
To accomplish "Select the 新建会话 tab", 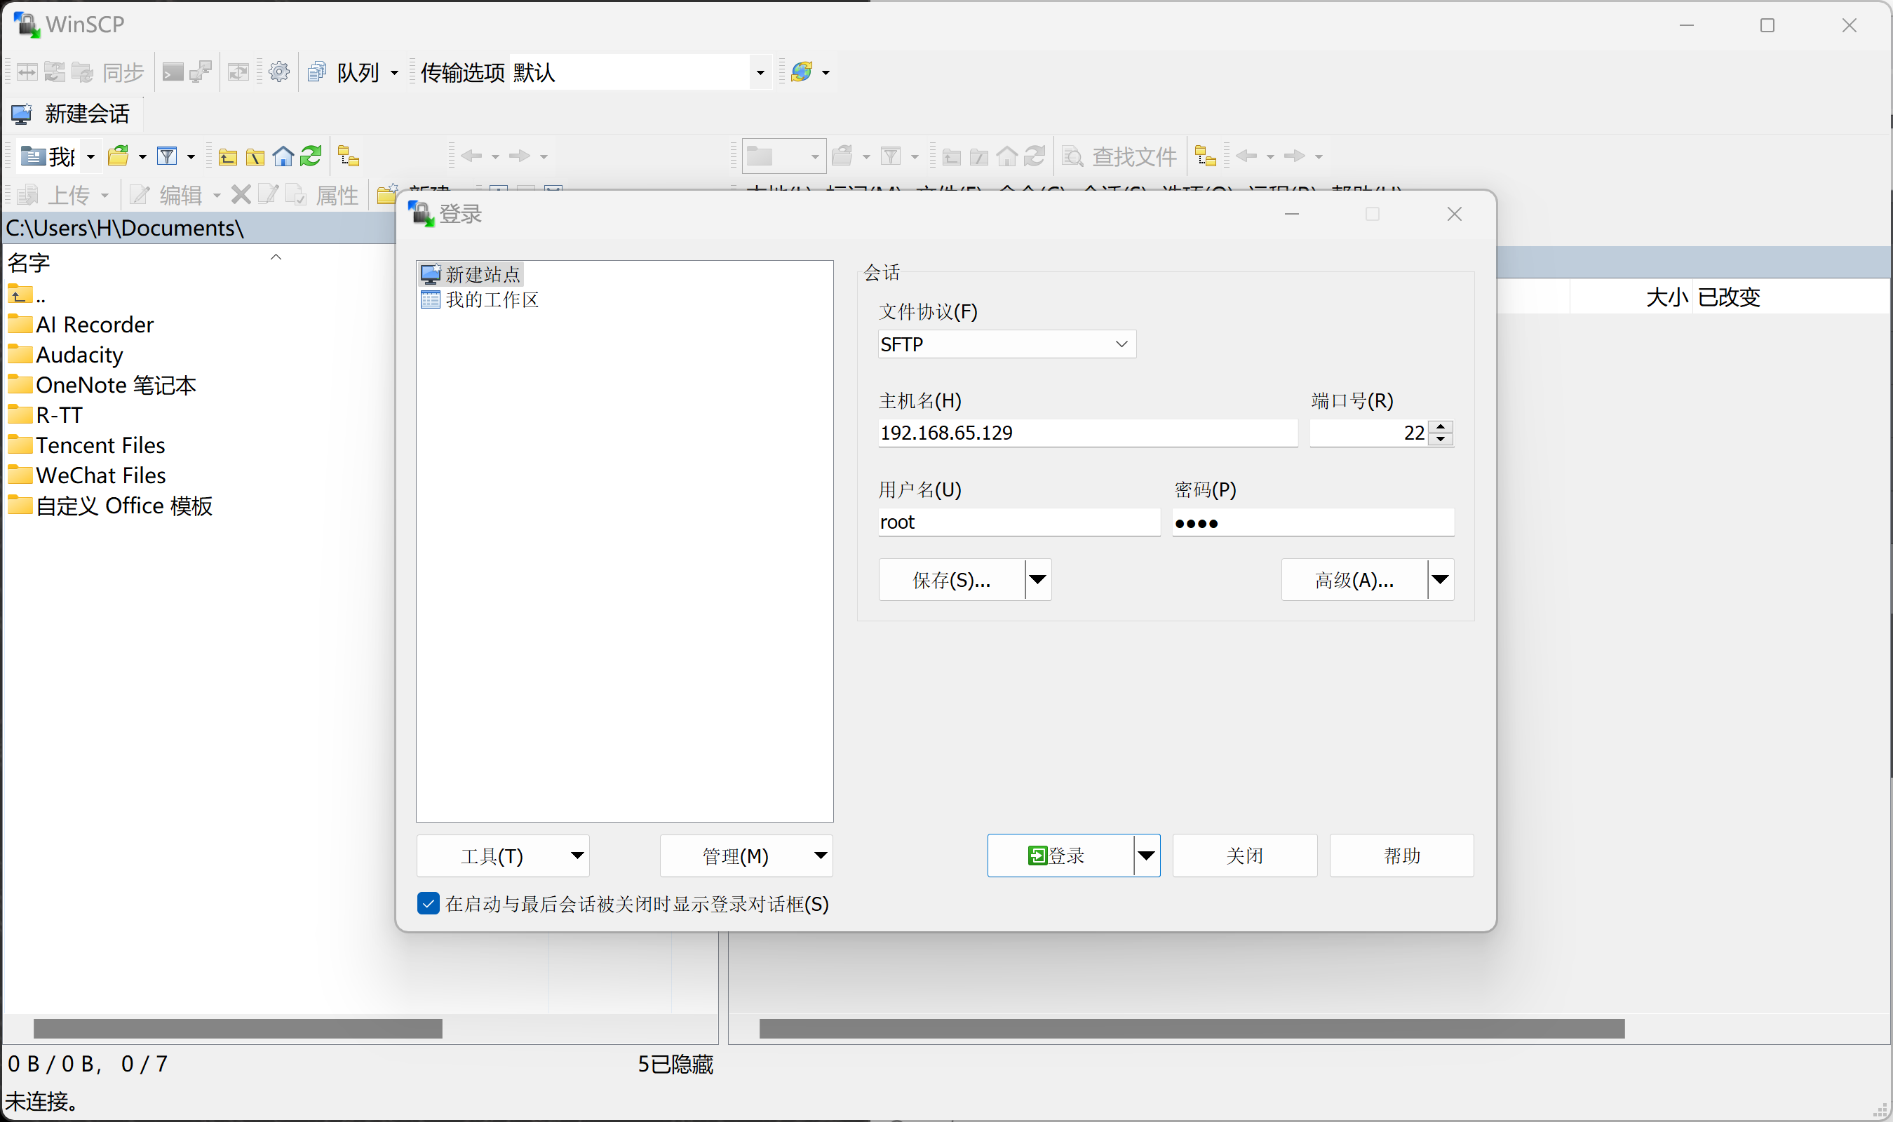I will pyautogui.click(x=72, y=114).
